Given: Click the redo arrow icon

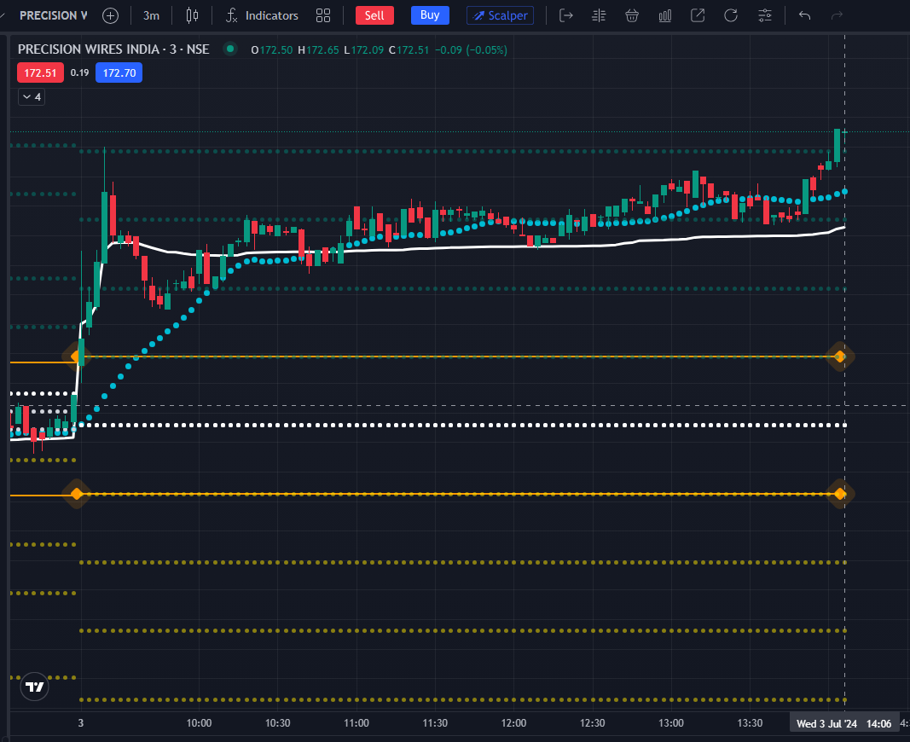Looking at the screenshot, I should click(x=837, y=15).
